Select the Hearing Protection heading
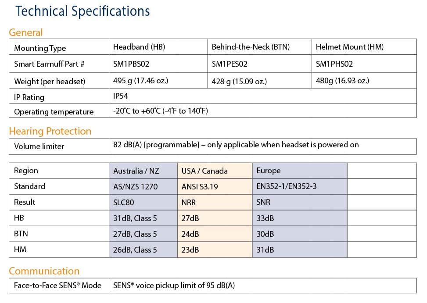Screen dimensions: 427x303 50,132
